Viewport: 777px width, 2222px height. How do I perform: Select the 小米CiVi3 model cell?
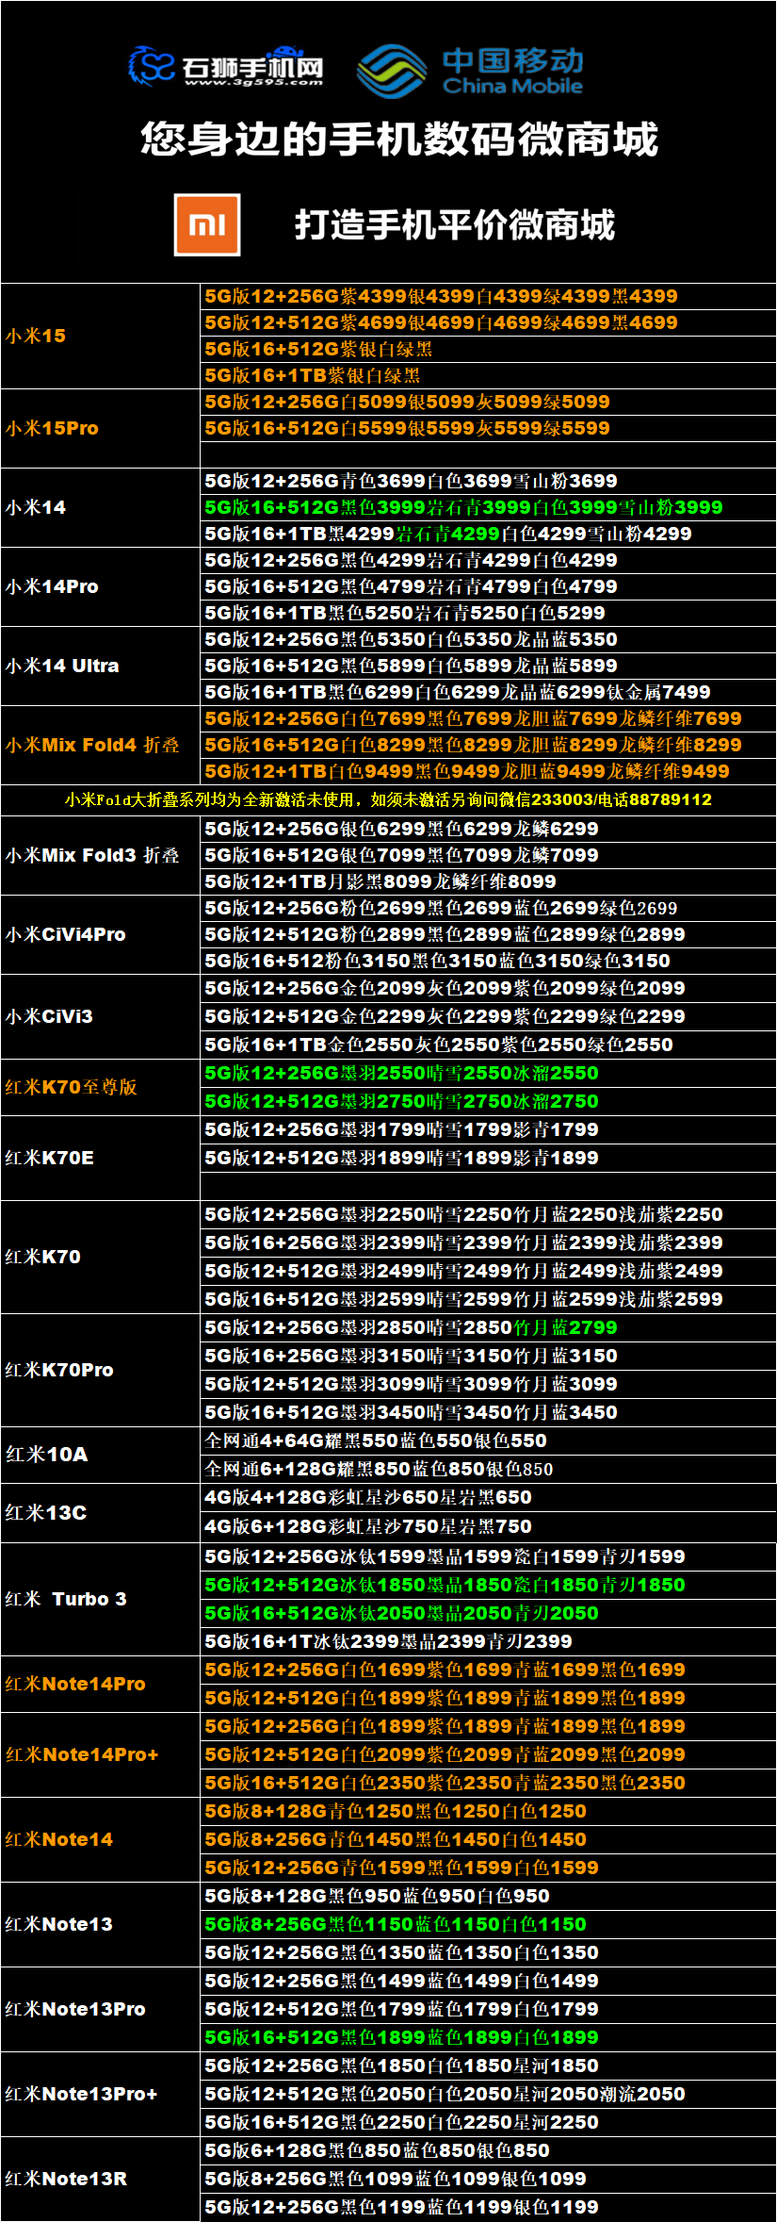(x=101, y=1016)
